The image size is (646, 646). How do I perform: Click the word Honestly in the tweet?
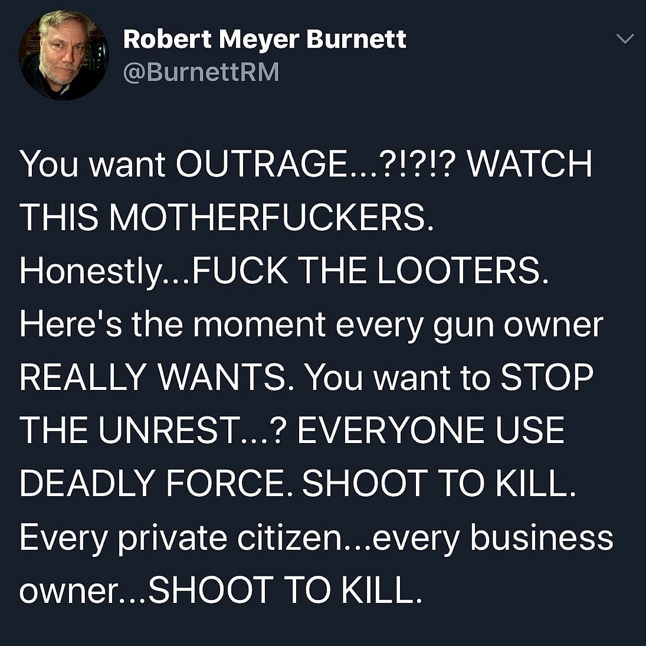click(91, 273)
